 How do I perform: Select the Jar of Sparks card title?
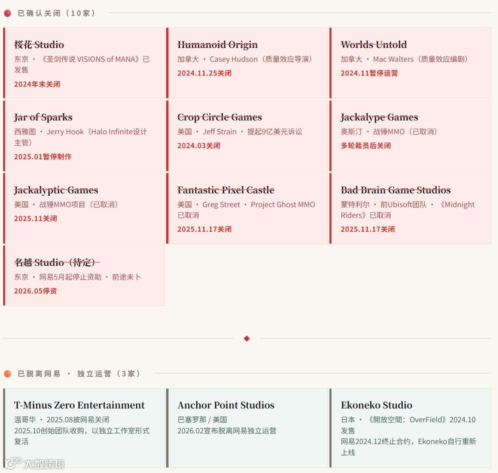point(43,117)
